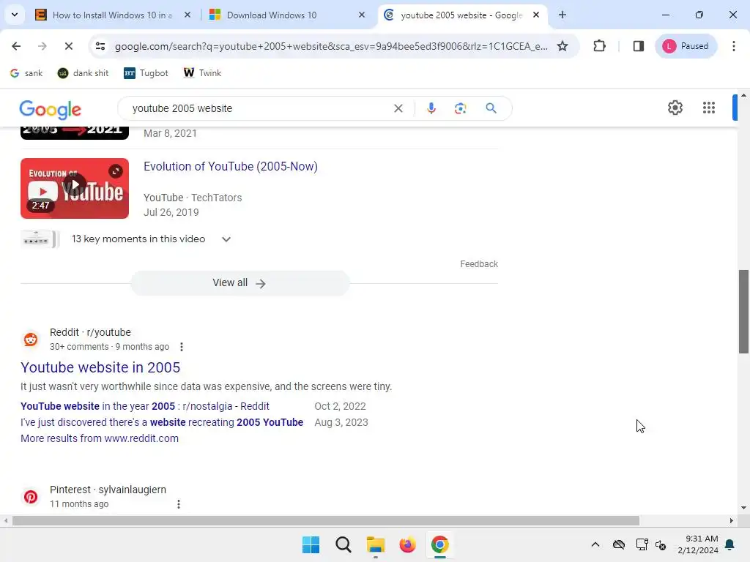The height and width of the screenshot is (562, 750).
Task: Start voice search with microphone icon
Action: coord(431,108)
